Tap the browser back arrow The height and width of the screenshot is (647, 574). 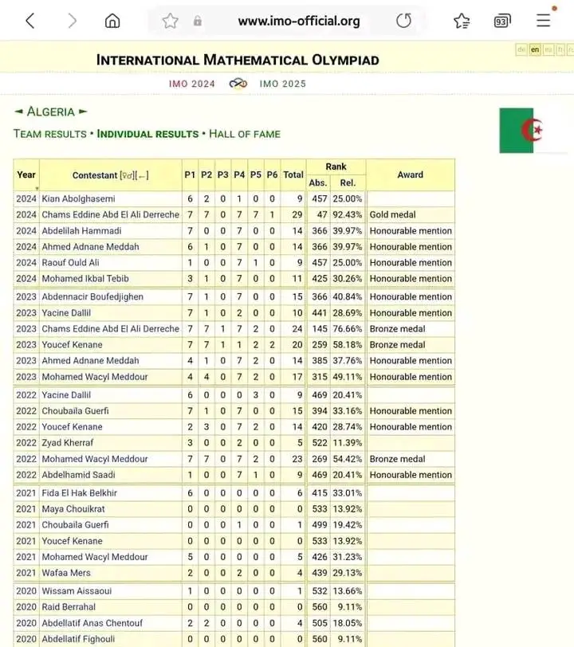pos(30,22)
